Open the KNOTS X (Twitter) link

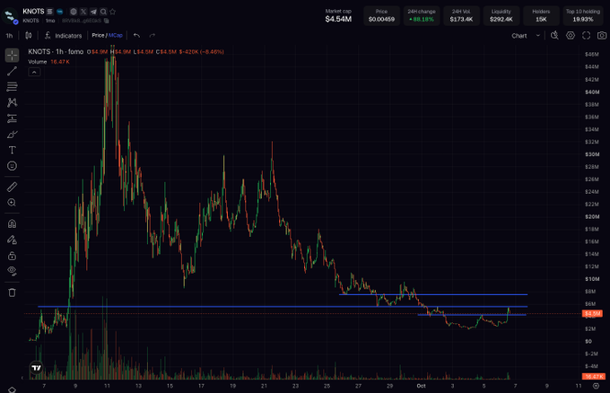tap(83, 12)
